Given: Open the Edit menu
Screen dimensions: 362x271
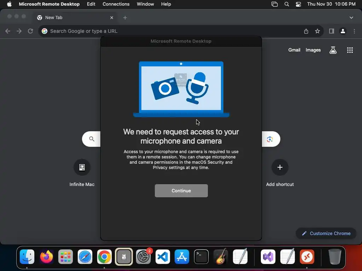Looking at the screenshot, I should tap(91, 4).
